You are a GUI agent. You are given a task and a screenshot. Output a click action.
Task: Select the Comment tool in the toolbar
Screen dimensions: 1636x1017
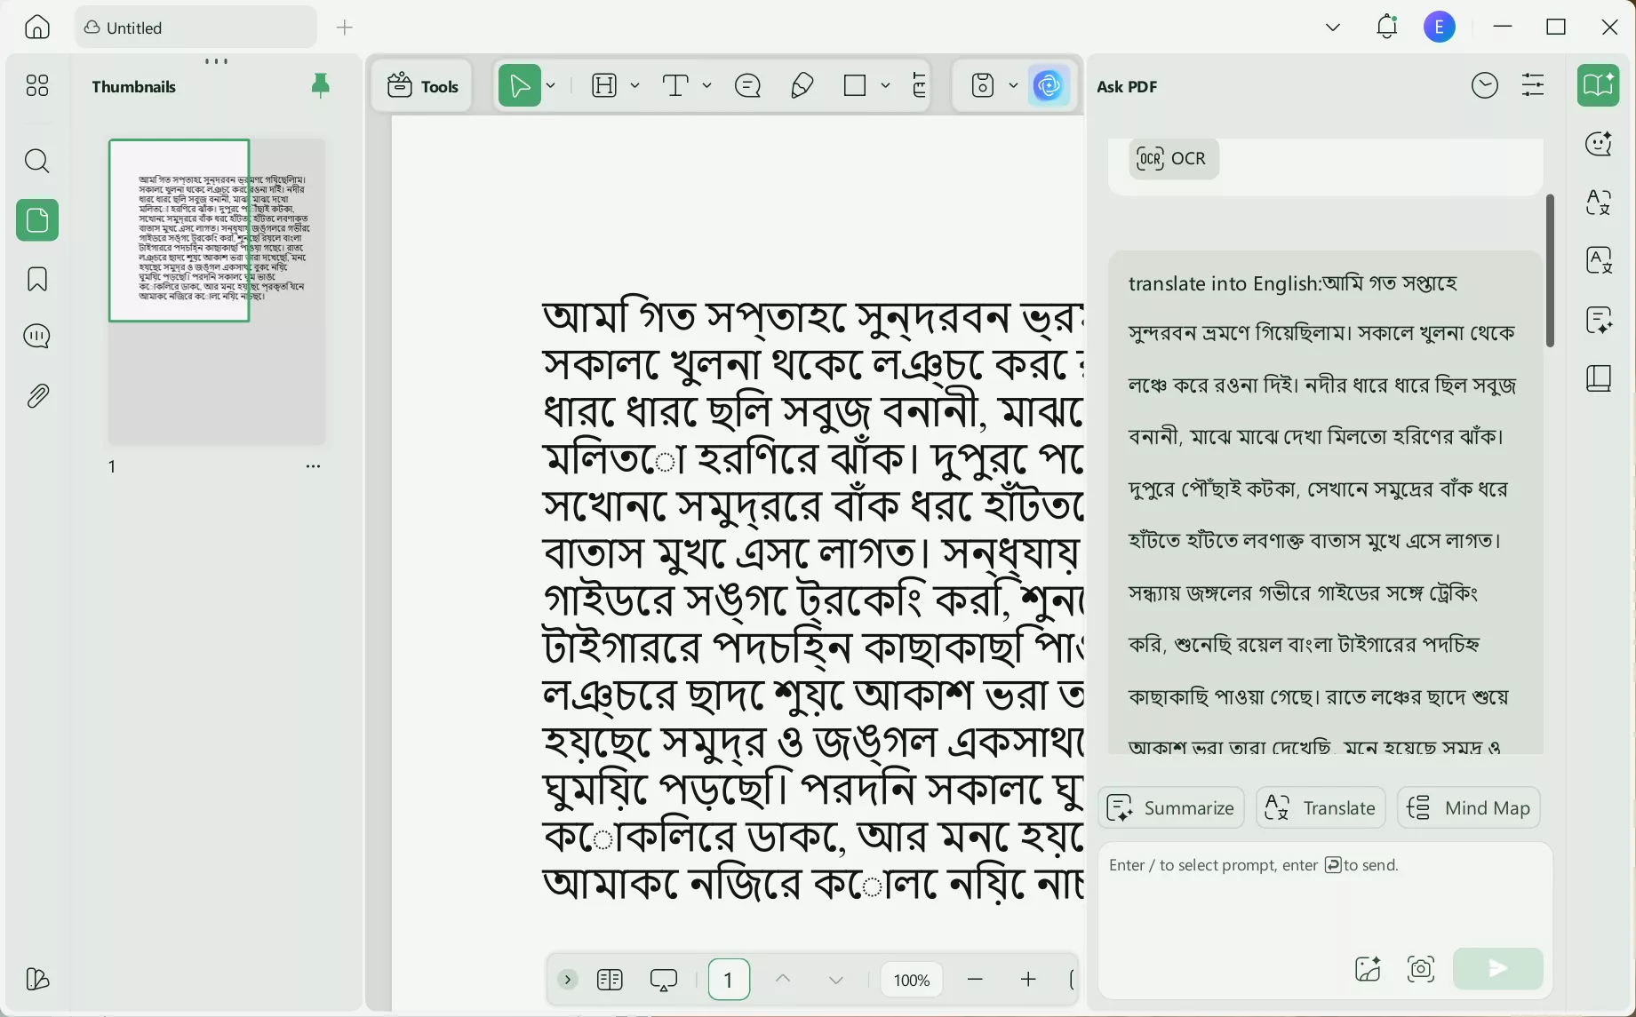tap(746, 85)
